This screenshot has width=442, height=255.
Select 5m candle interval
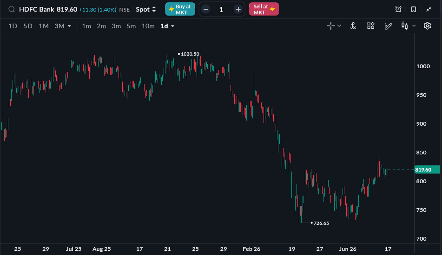click(x=132, y=26)
